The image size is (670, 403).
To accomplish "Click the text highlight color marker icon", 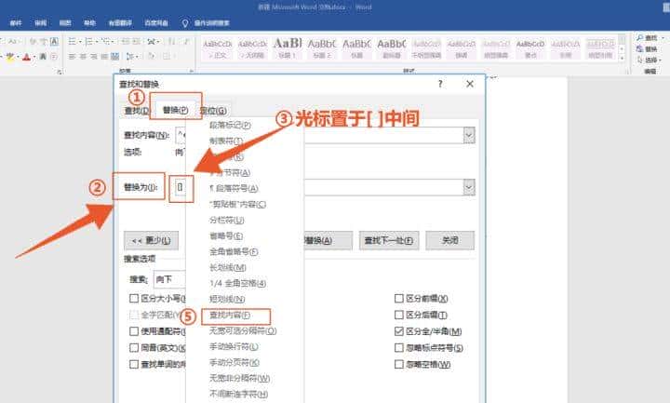I will [x=9, y=57].
